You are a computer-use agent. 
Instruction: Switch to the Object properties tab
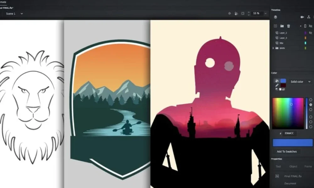293,166
